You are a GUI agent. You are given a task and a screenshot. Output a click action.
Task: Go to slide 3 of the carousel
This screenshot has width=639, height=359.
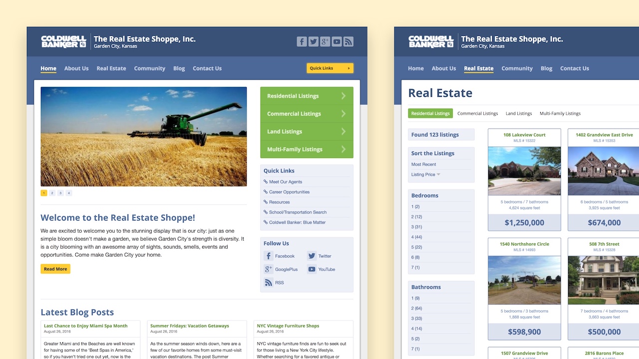[x=60, y=193]
